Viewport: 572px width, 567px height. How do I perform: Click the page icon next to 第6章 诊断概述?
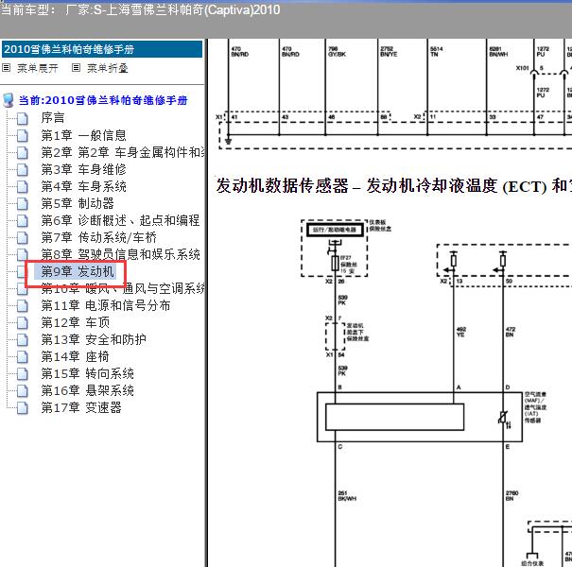[23, 220]
